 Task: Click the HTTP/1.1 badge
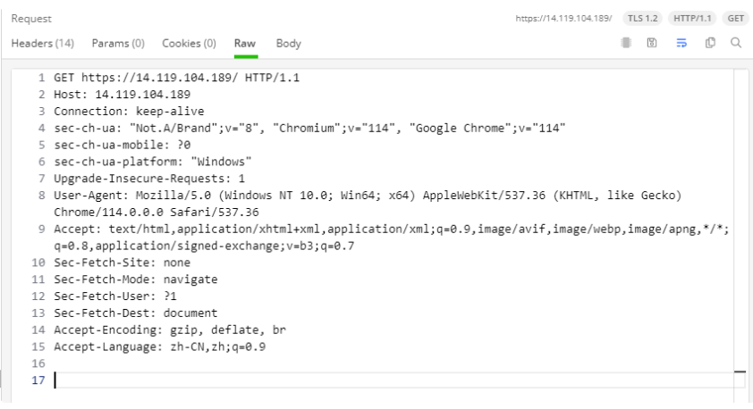pos(692,18)
